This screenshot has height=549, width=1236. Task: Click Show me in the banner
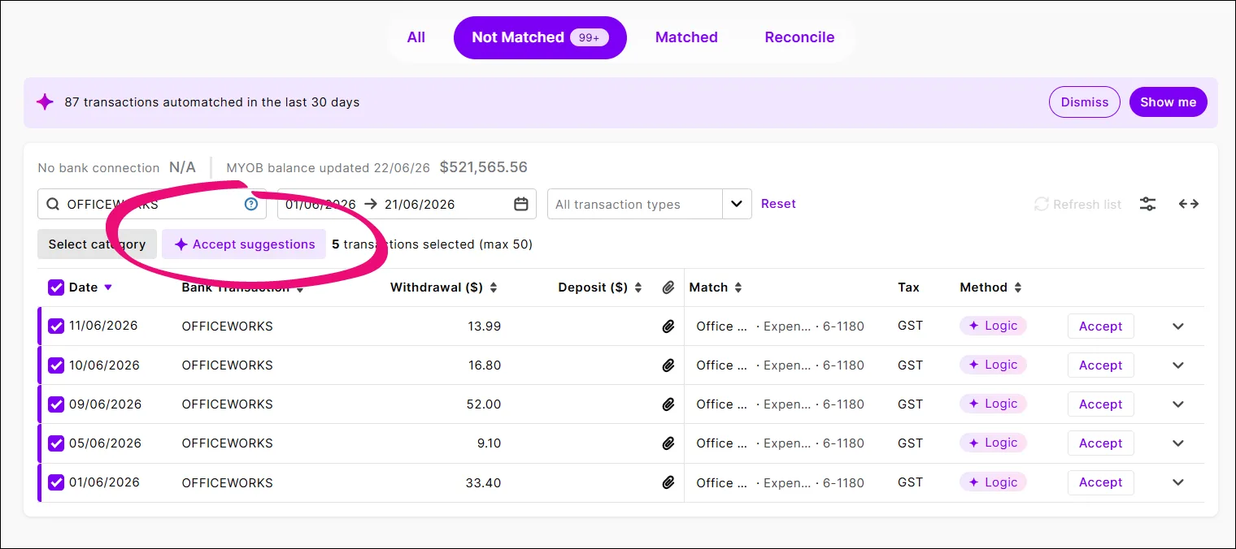(1168, 102)
